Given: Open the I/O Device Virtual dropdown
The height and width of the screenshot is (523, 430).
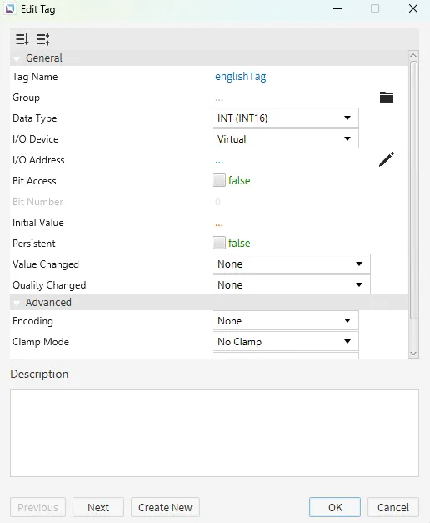Looking at the screenshot, I should tap(286, 138).
